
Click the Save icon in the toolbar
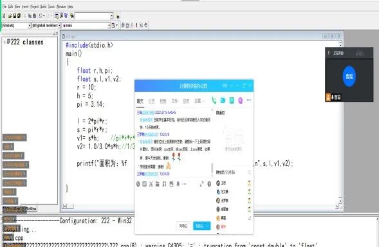point(14,16)
